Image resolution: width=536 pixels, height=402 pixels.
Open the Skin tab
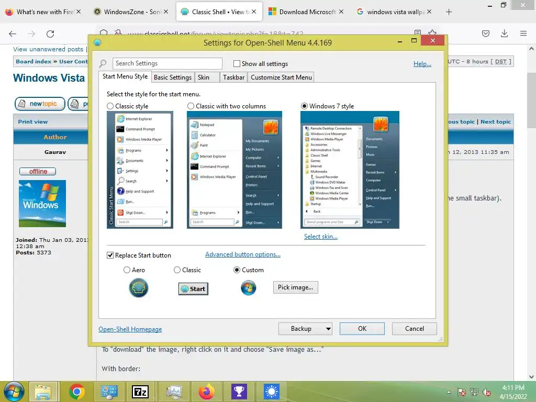(207, 77)
